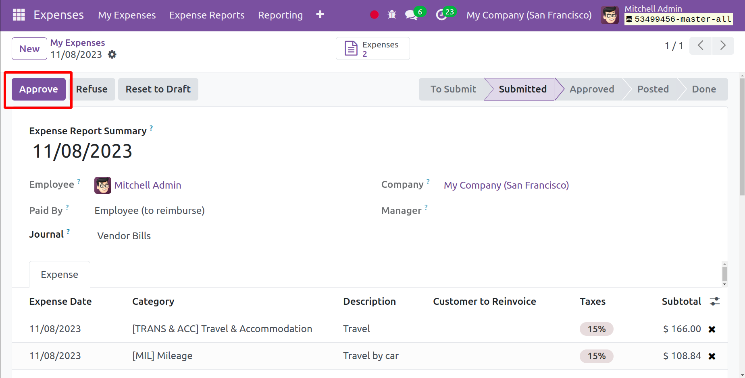Refuse the expense report
This screenshot has height=378, width=745.
coord(92,89)
